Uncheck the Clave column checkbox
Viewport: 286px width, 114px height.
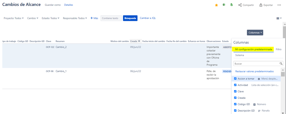click(x=235, y=91)
